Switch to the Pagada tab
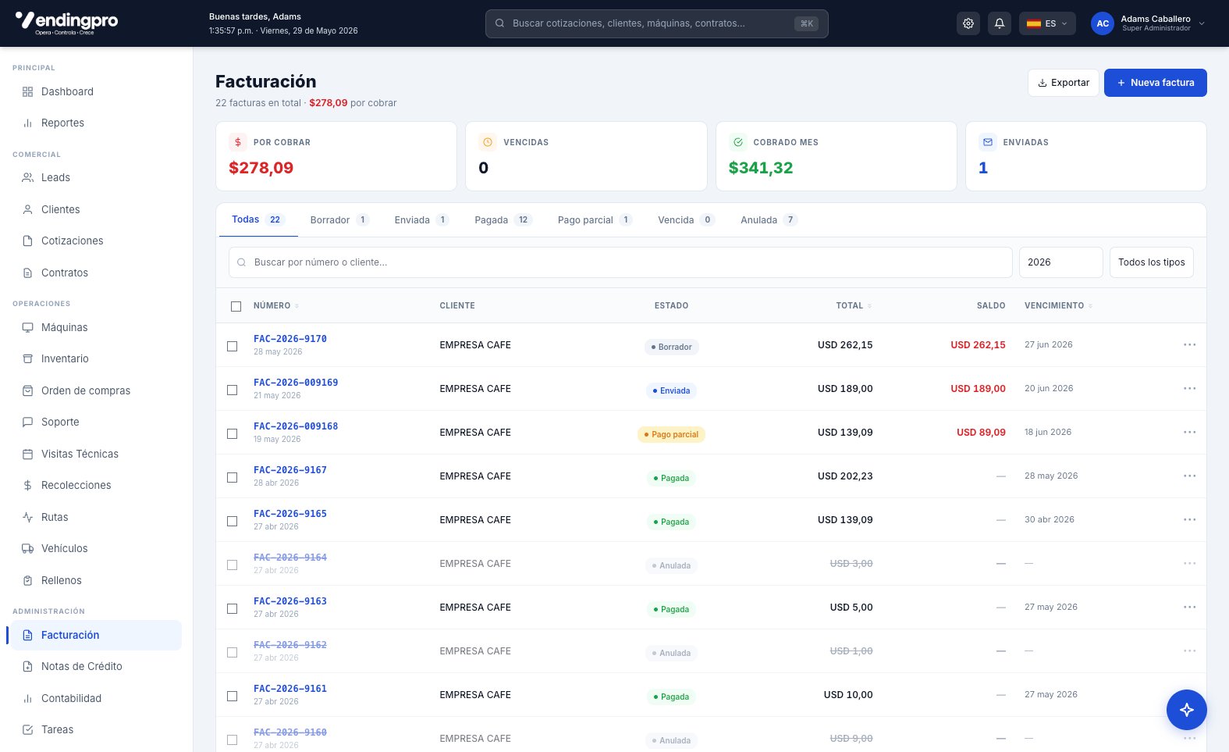This screenshot has width=1229, height=752. 503,220
